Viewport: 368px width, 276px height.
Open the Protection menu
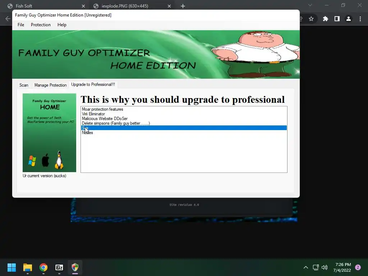41,25
